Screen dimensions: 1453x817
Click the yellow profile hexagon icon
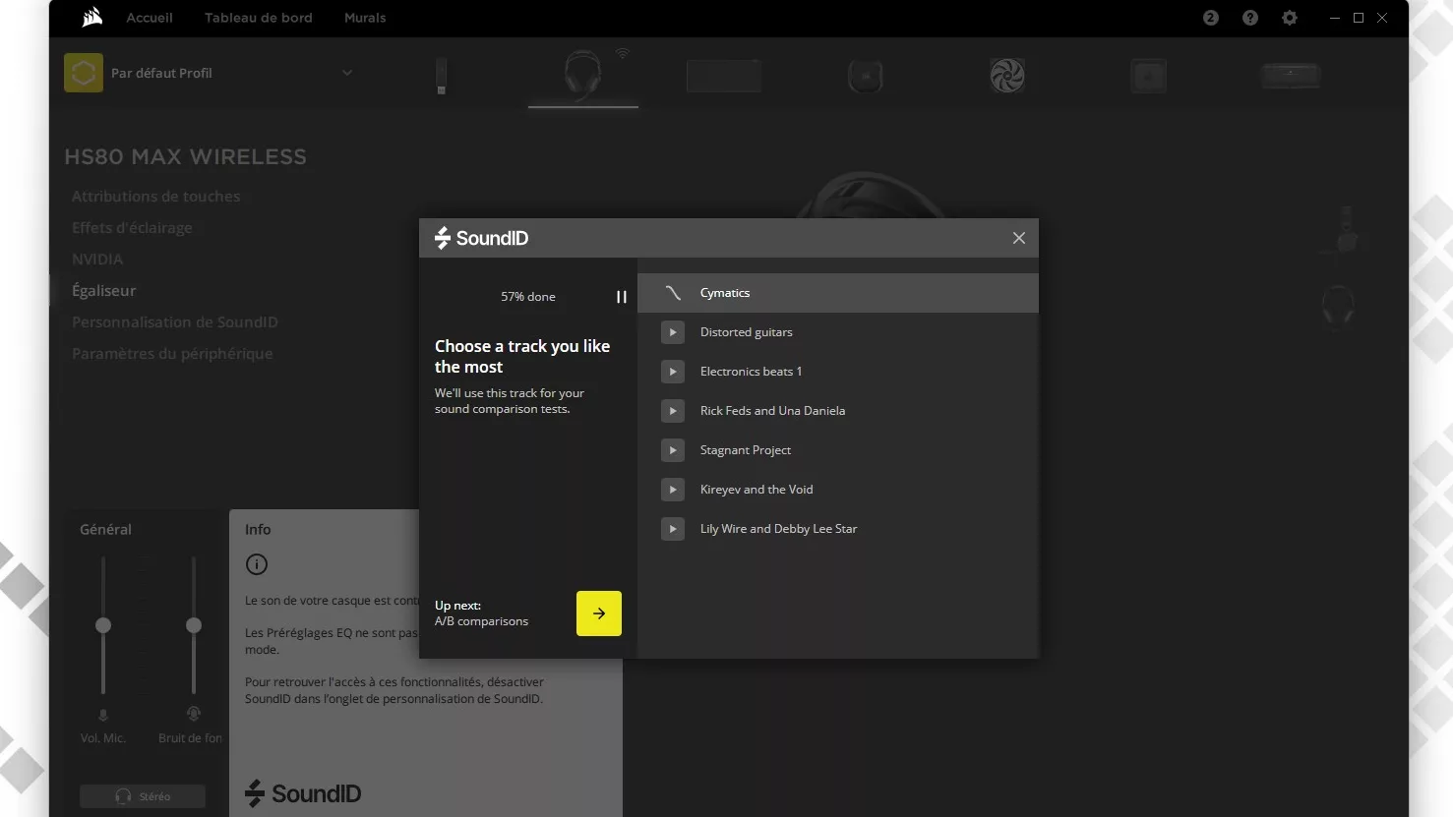(84, 73)
